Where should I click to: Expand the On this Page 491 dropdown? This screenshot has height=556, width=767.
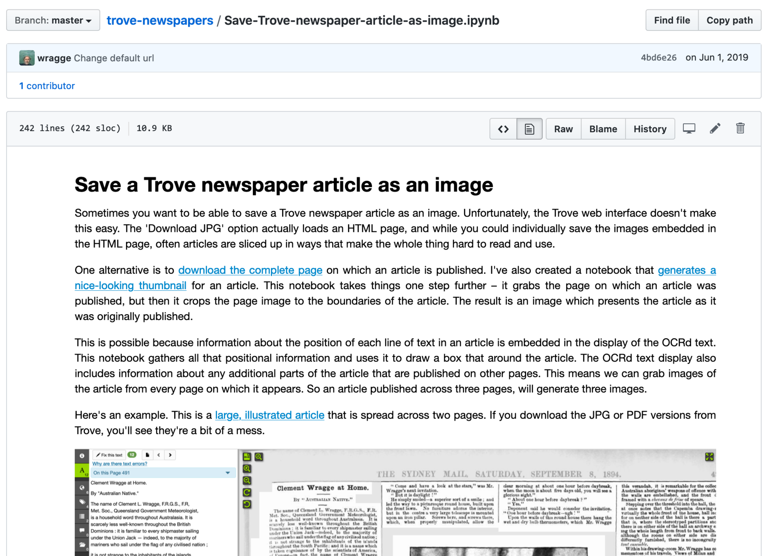coord(163,473)
